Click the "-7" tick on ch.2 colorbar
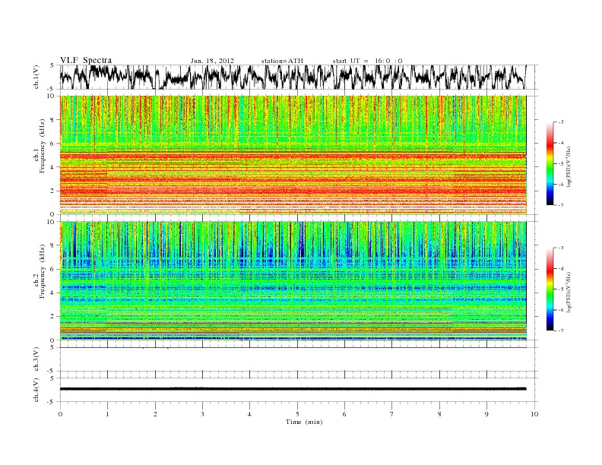 click(x=560, y=331)
